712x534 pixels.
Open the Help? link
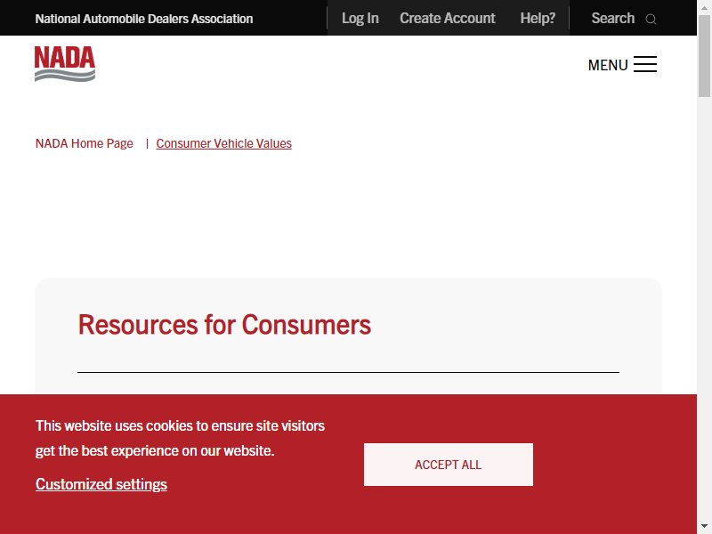click(538, 18)
